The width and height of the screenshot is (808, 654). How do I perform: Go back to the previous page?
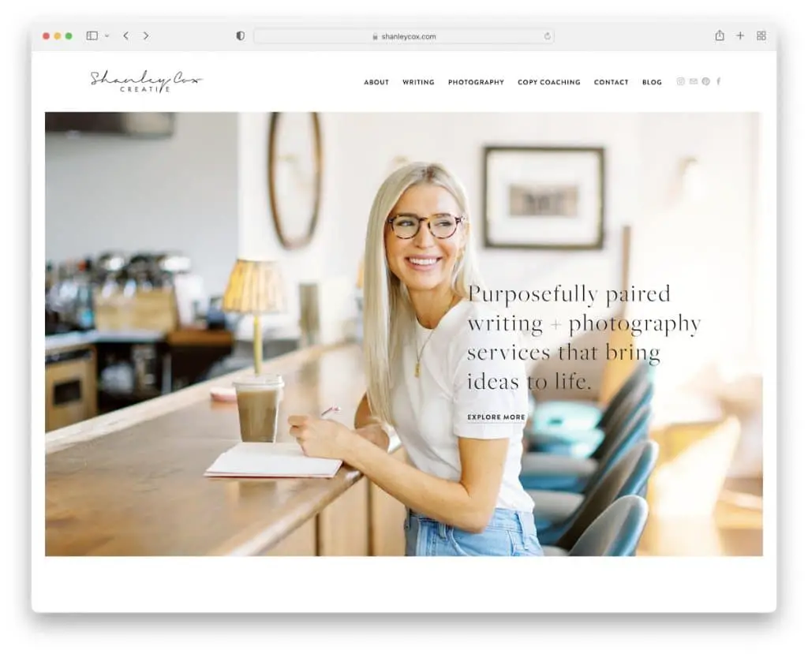125,36
